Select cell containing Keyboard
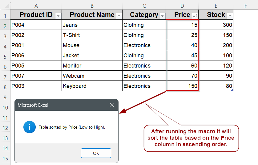Screen dimensions: 258x165 tap(92, 86)
